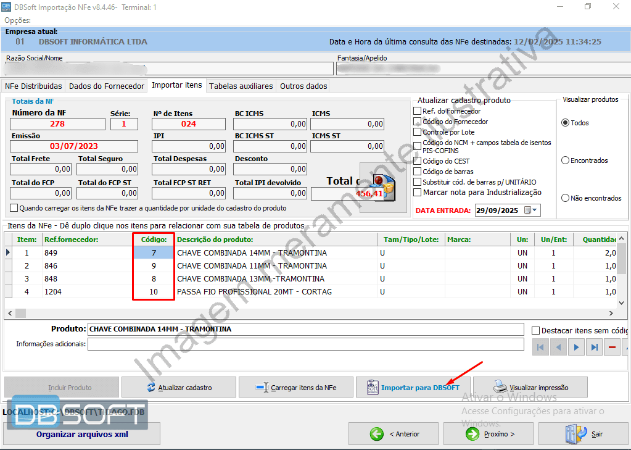Switch to the Tabelas auxiliares tab
Image resolution: width=631 pixels, height=450 pixels.
(x=241, y=86)
